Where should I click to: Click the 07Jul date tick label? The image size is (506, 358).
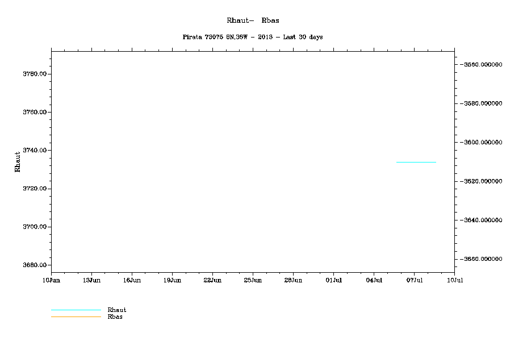coord(414,280)
